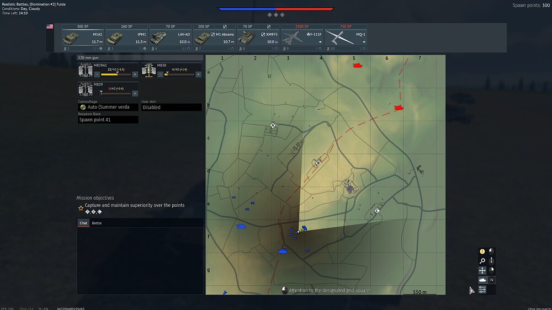Screen dimensions: 552x310
Task: Click 'Attention to the designated grid square!' hint
Action: 330,291
